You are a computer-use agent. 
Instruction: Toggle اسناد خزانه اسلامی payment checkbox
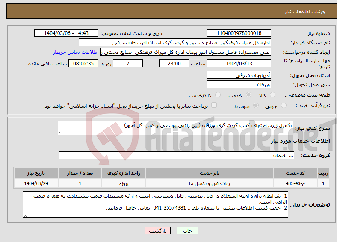point(214,105)
